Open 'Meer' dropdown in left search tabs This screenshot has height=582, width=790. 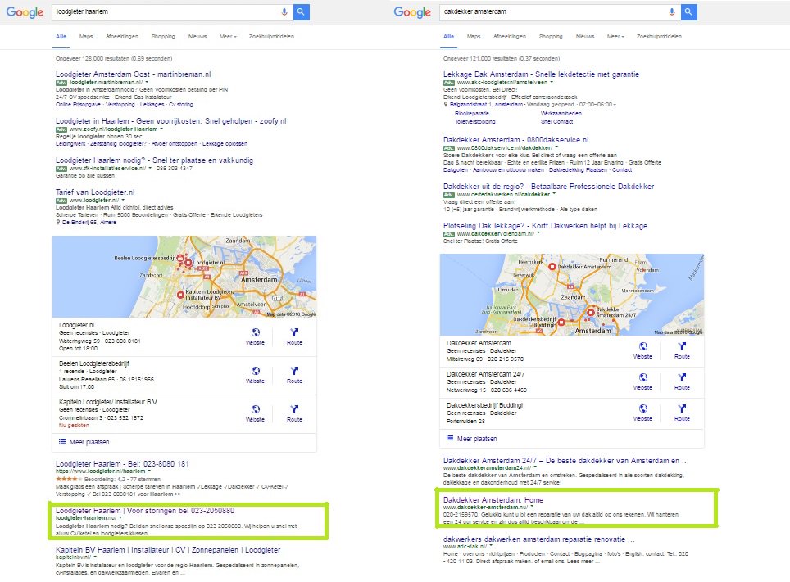click(x=228, y=36)
